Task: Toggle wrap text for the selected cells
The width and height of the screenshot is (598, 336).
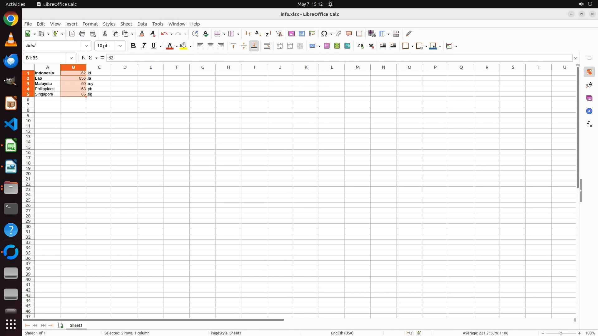Action: coord(267,46)
